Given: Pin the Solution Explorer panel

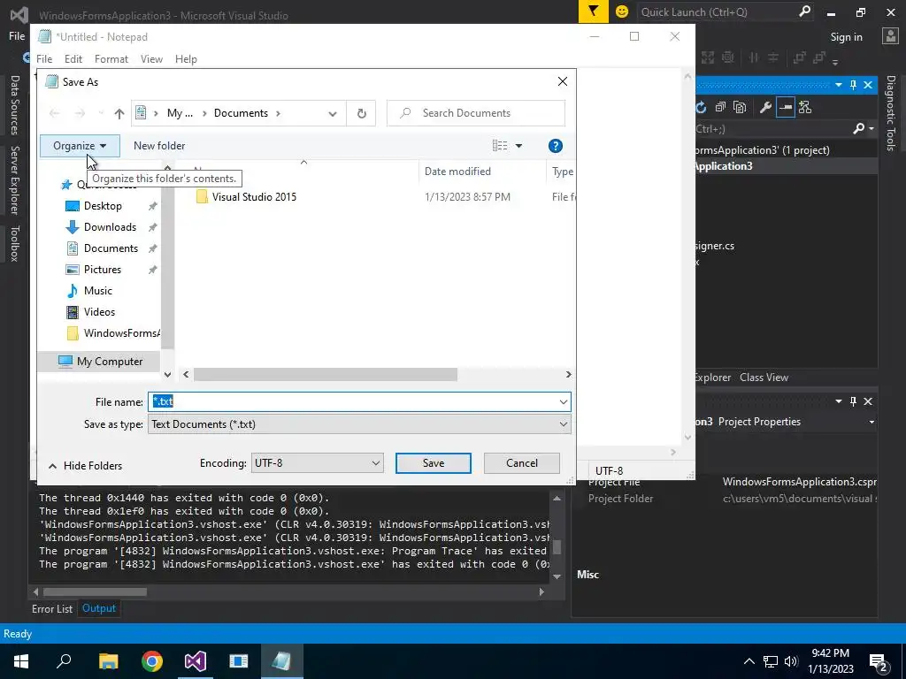Looking at the screenshot, I should [854, 85].
